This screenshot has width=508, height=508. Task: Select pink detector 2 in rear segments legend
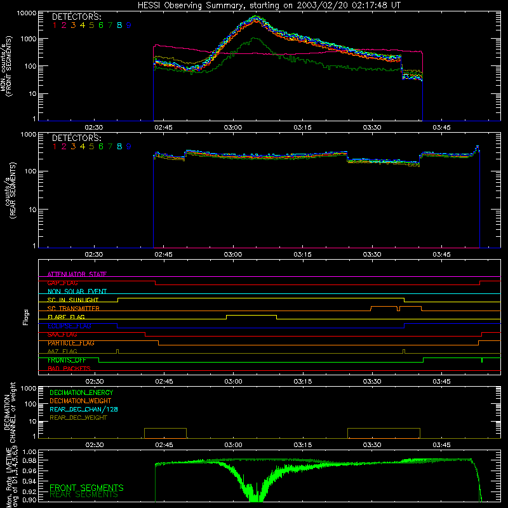click(x=64, y=147)
